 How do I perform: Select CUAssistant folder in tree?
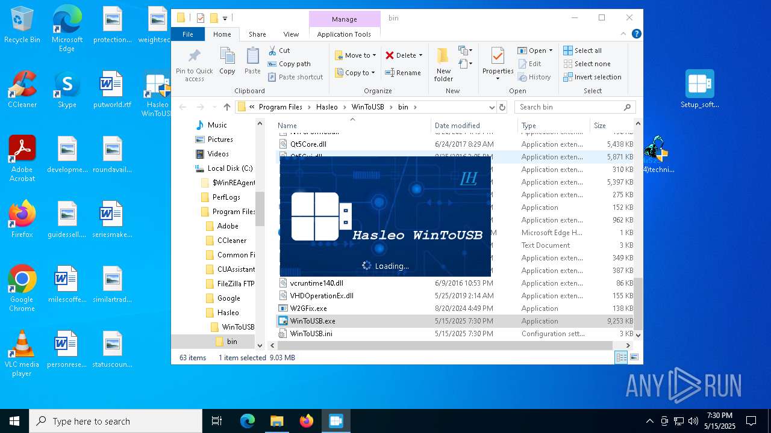[229, 269]
